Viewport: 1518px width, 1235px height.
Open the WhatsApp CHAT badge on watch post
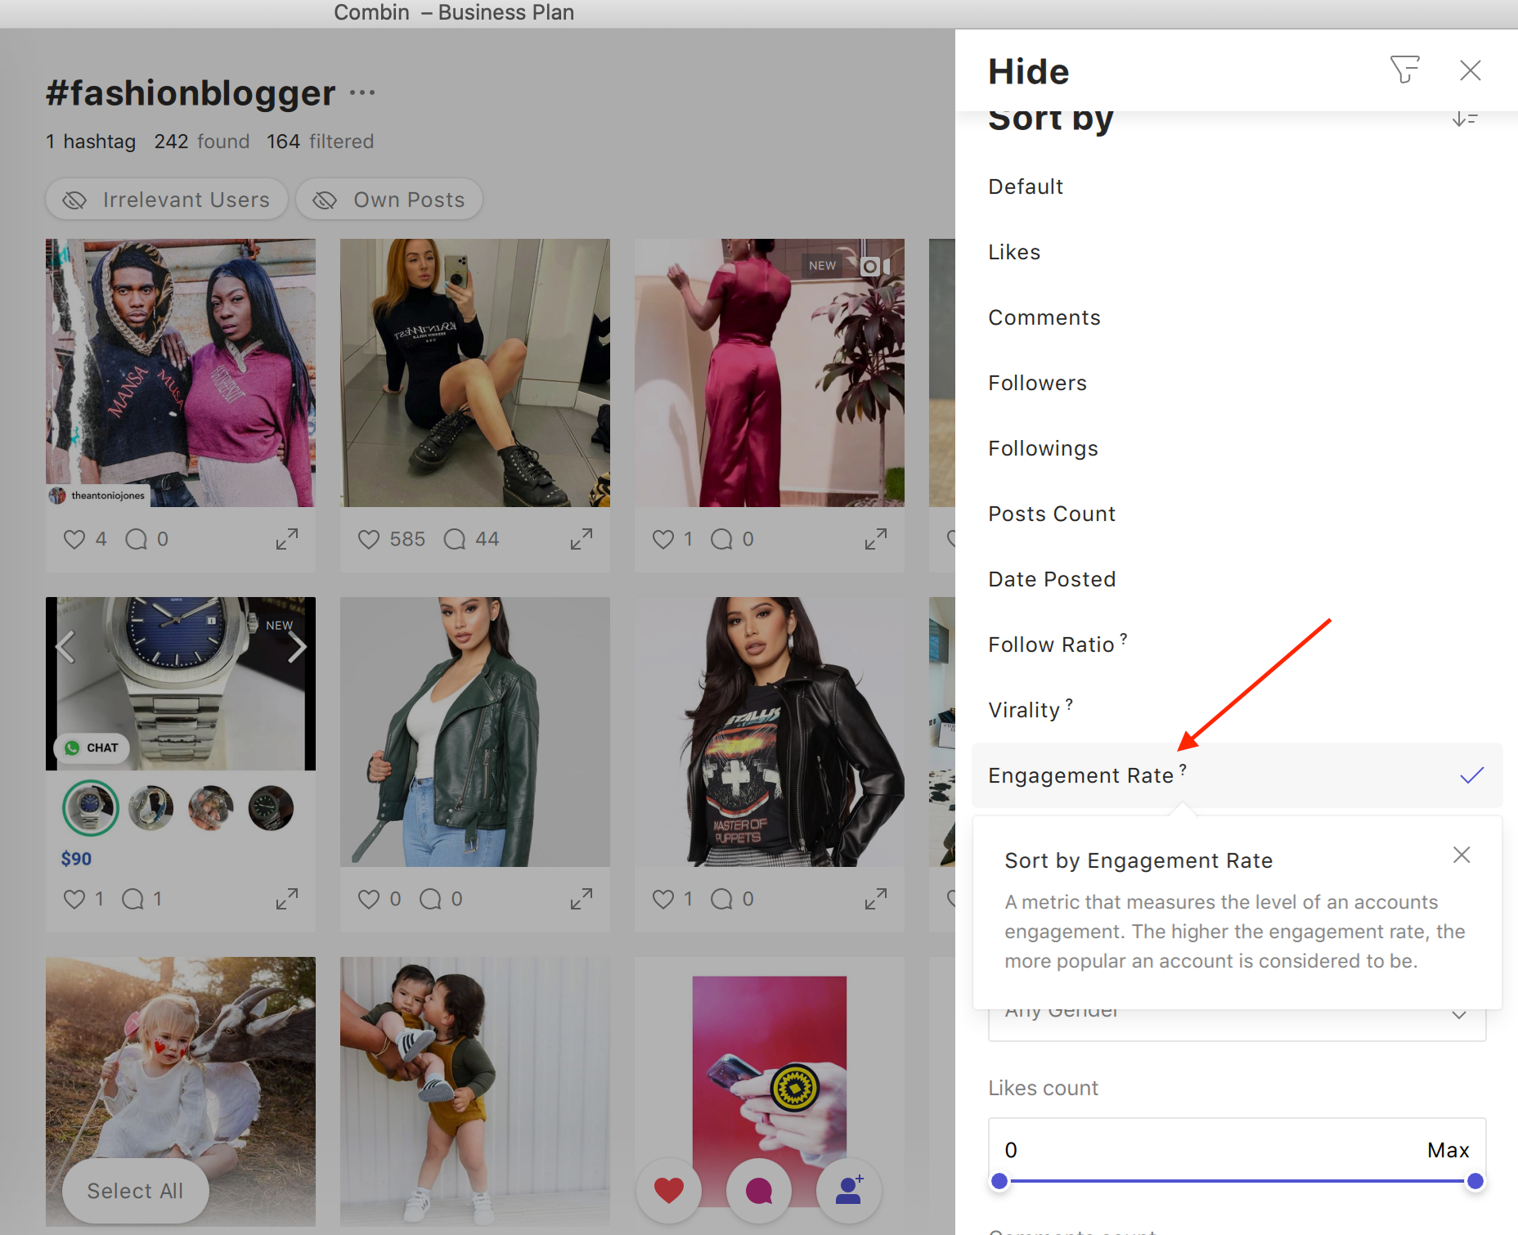coord(92,748)
